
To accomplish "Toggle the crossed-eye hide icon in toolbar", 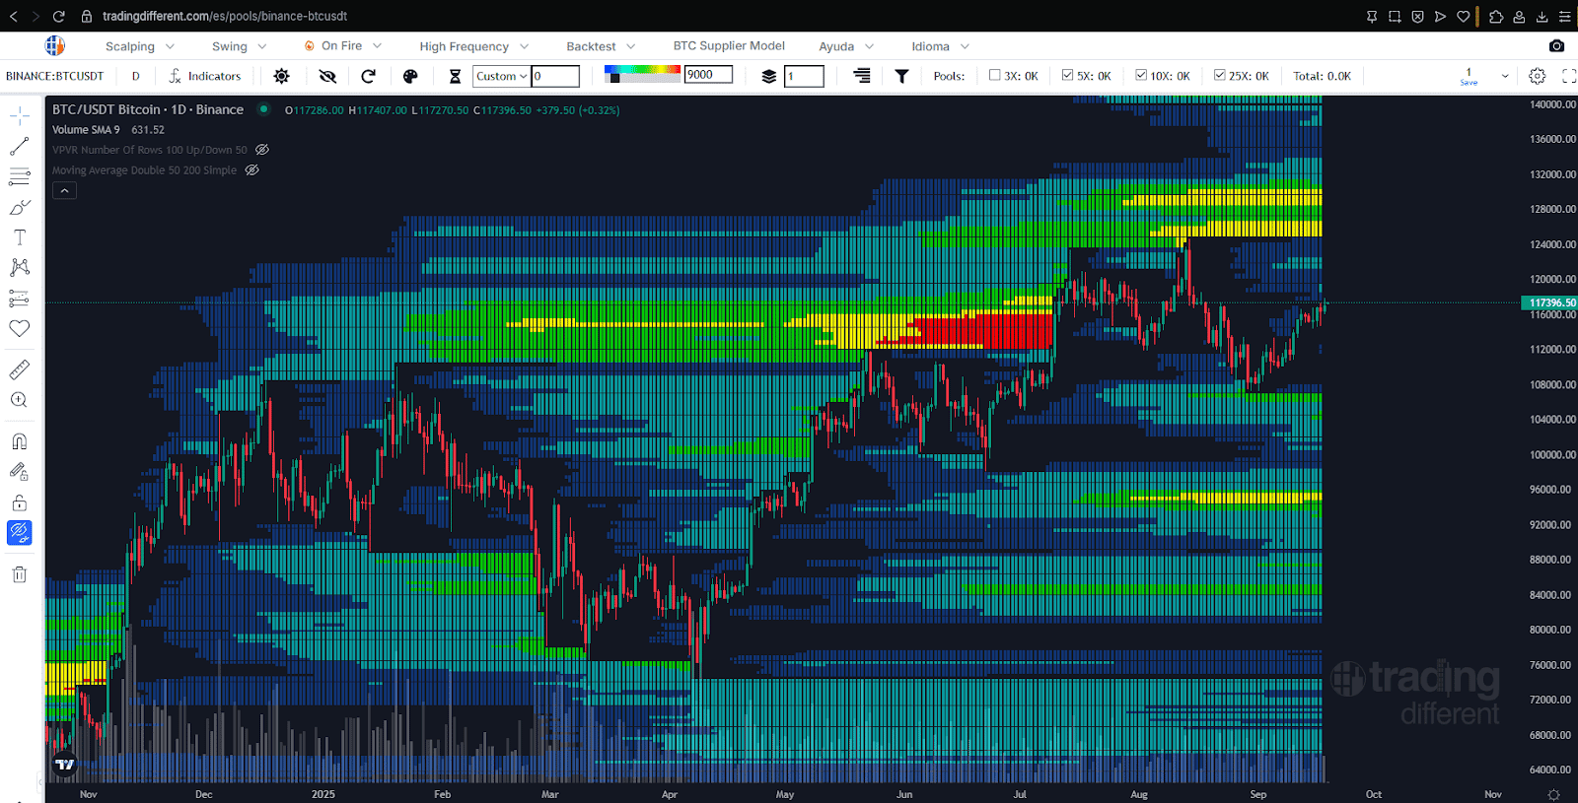I will (327, 76).
